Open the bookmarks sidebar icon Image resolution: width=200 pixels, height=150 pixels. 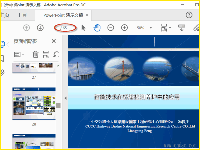coord(2,59)
